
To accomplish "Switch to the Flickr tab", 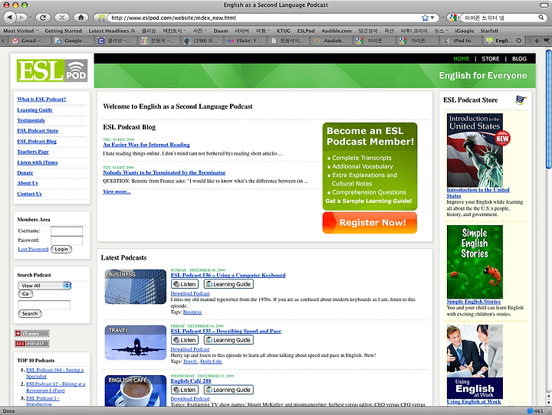I will 246,41.
